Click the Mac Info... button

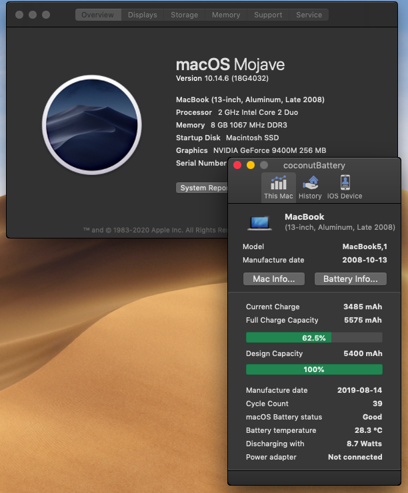click(274, 279)
